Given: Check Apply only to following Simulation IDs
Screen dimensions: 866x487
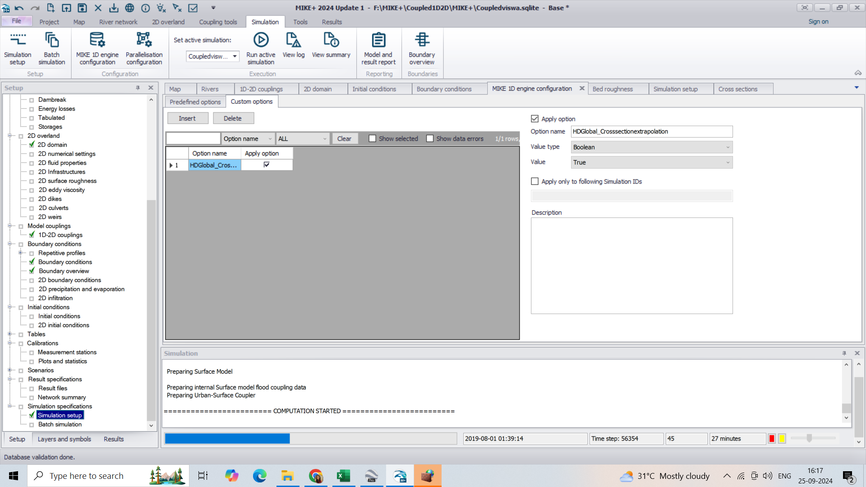Looking at the screenshot, I should (535, 181).
